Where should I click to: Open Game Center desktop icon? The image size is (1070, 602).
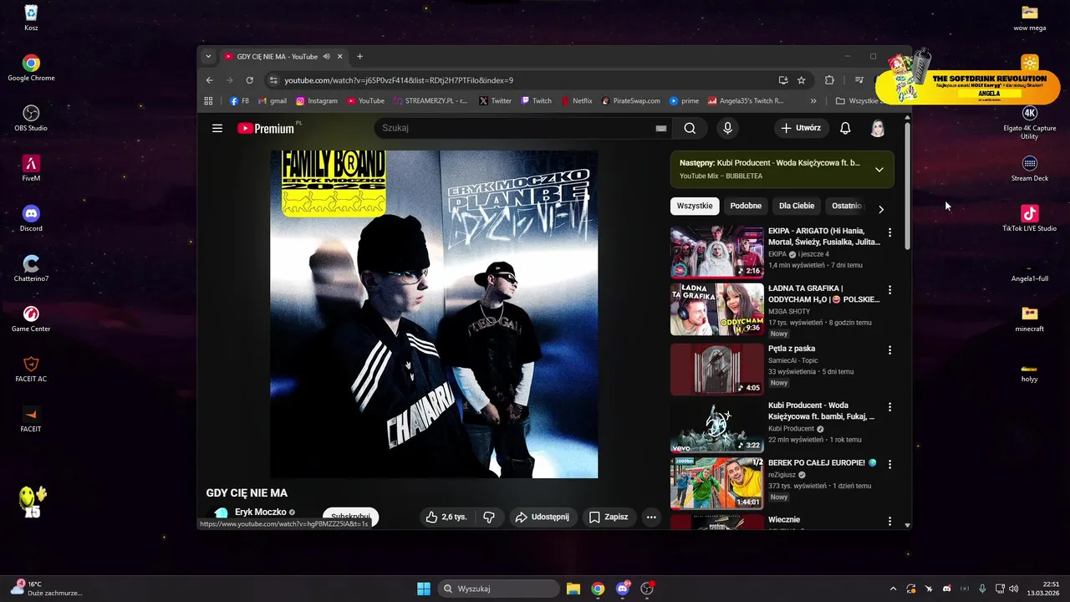coord(31,318)
